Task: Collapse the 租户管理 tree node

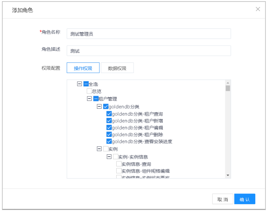Action: click(89, 99)
